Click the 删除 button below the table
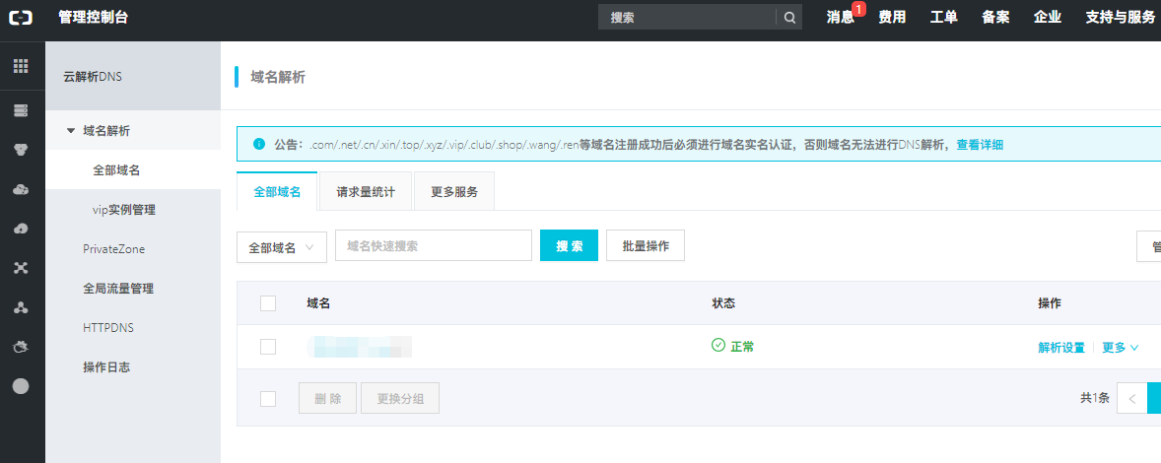The height and width of the screenshot is (463, 1161). (328, 398)
